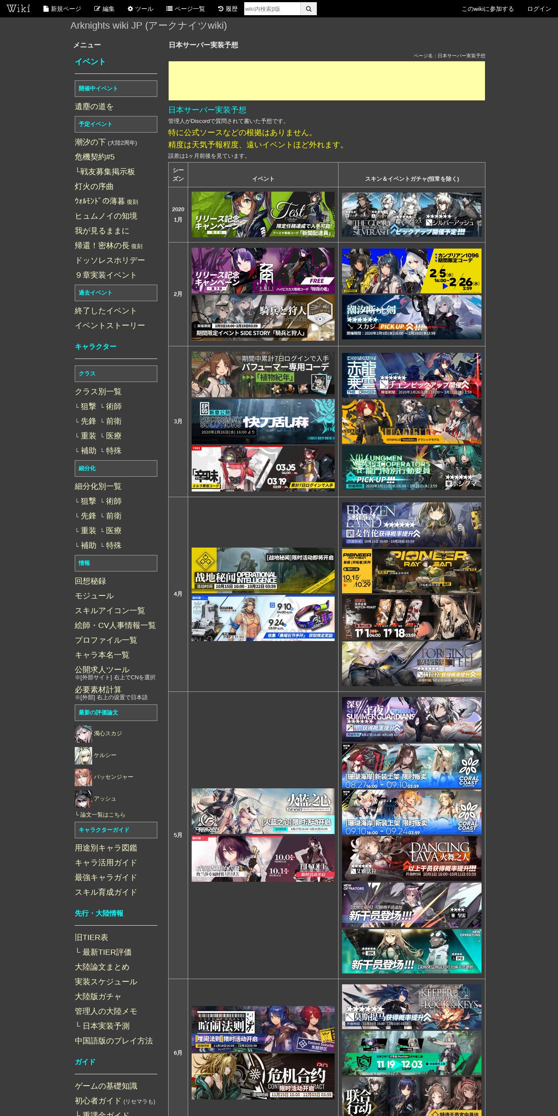The width and height of the screenshot is (558, 1116).
Task: Click the magnifier search button
Action: (x=309, y=9)
